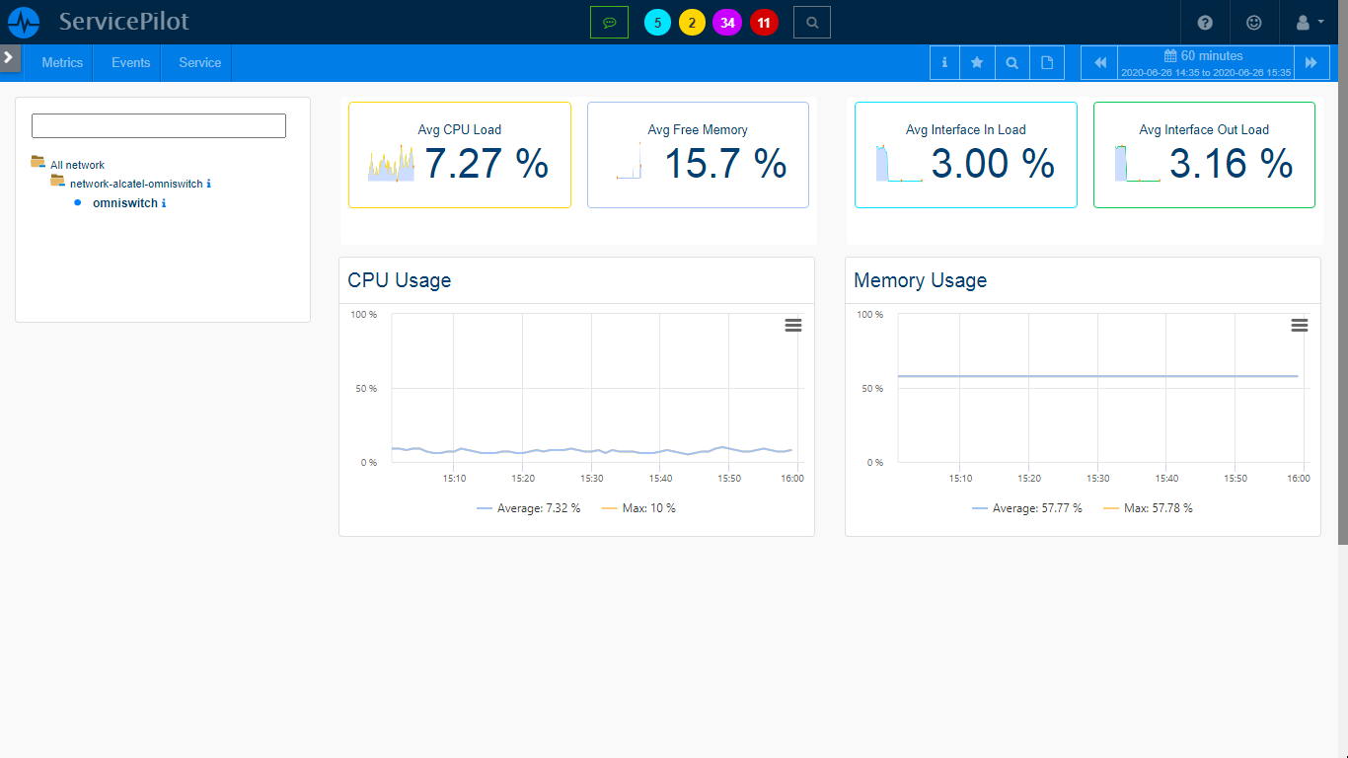
Task: Toggle the Max series in CPU legend
Action: 637,508
